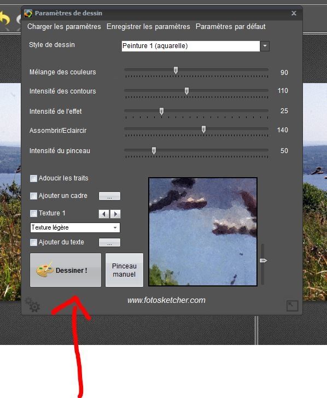Click the Pinceau manuel button
Image resolution: width=327 pixels, height=398 pixels.
click(124, 270)
